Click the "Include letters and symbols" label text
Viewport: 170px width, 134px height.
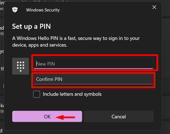72,94
